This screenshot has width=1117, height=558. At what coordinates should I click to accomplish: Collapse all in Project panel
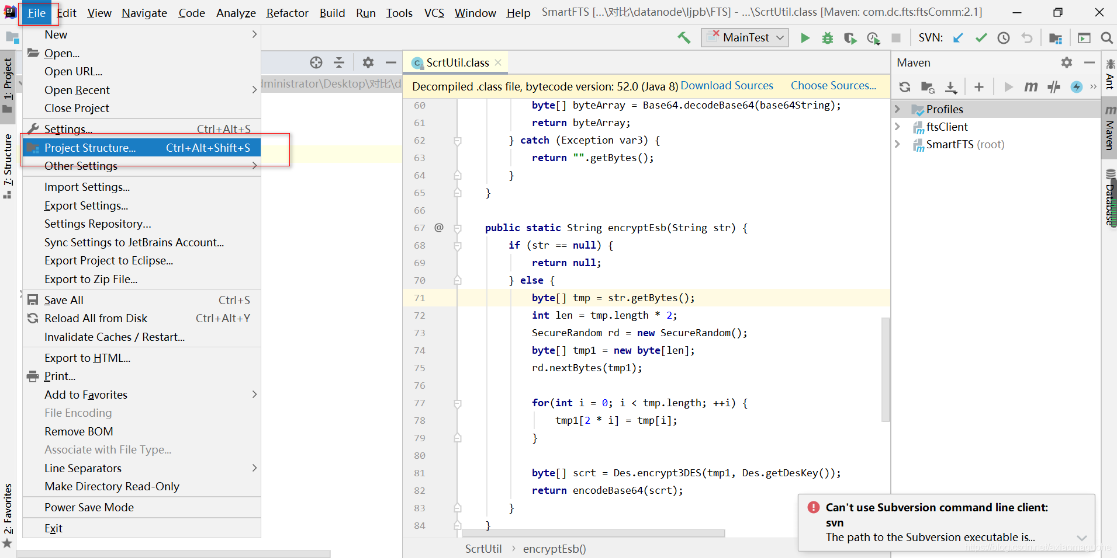(339, 62)
